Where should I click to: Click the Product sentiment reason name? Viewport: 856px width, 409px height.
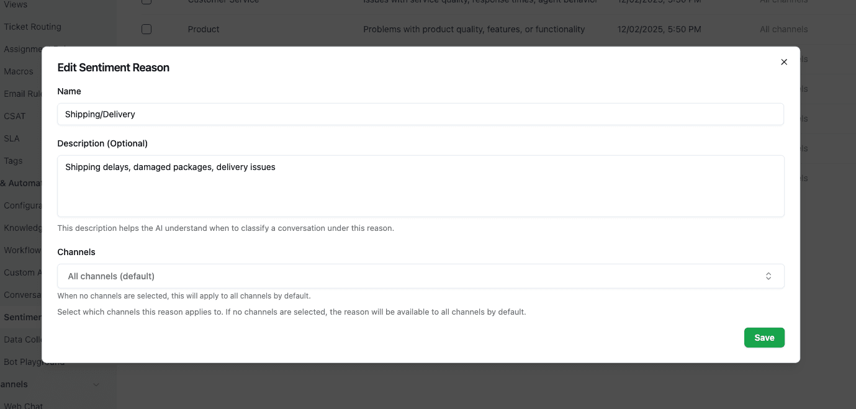[204, 29]
